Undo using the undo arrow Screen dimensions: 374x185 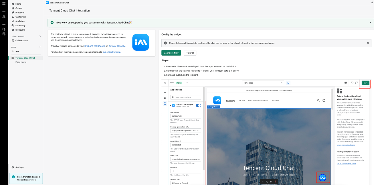[x=352, y=83]
